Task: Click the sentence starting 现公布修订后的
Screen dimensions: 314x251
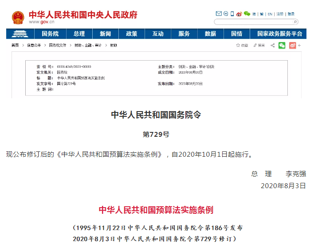Action: pyautogui.click(x=130, y=154)
